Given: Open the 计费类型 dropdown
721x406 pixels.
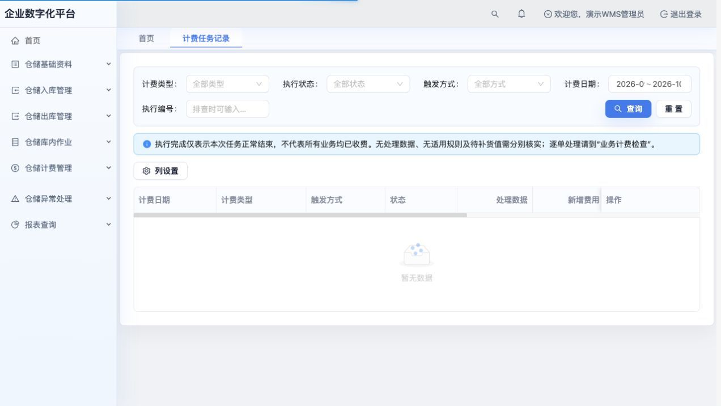Looking at the screenshot, I should point(227,84).
